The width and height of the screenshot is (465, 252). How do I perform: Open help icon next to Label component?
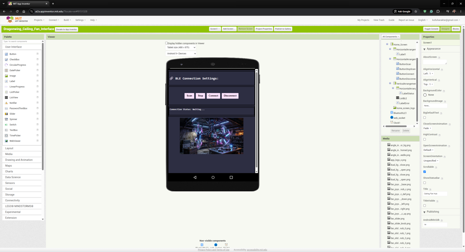(x=37, y=81)
